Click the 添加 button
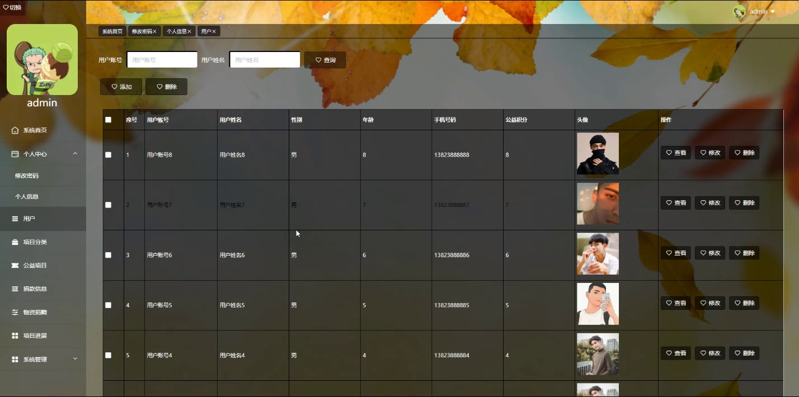799x397 pixels. (121, 87)
